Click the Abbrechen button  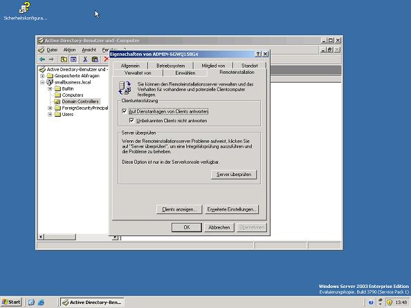click(219, 227)
